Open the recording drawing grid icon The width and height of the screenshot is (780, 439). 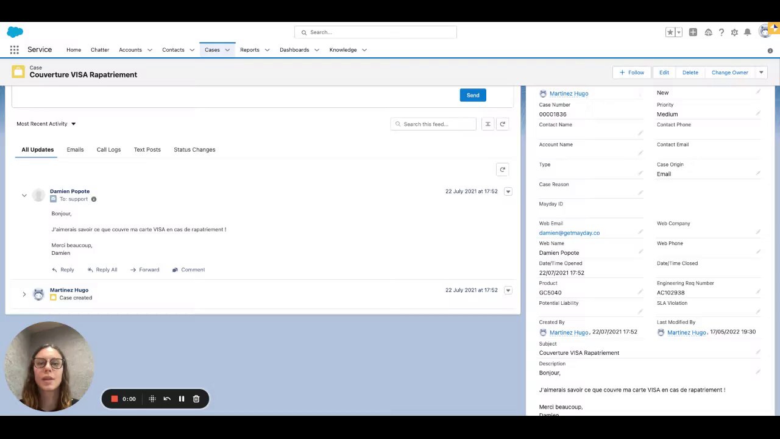click(x=152, y=399)
